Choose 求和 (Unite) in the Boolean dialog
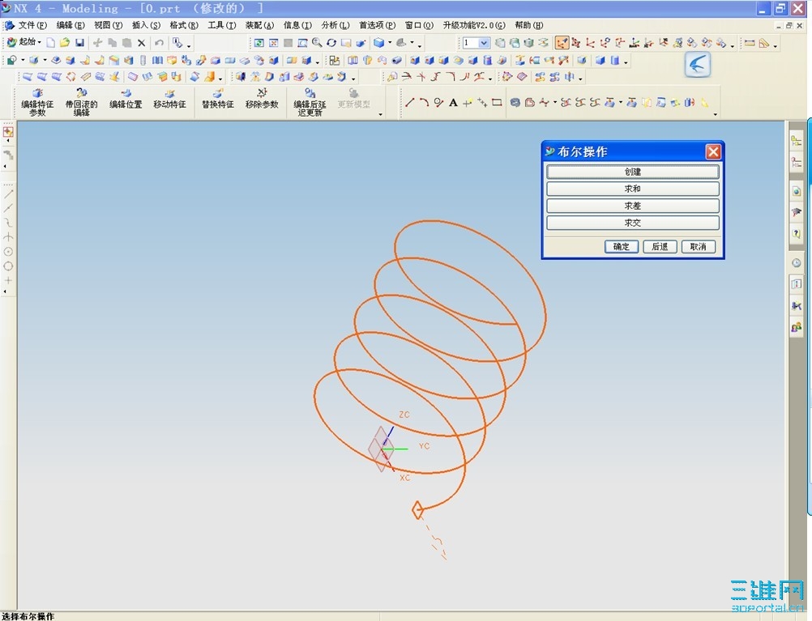The height and width of the screenshot is (621, 812). (x=632, y=189)
